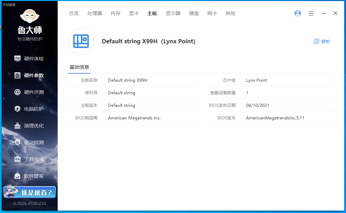This screenshot has width=346, height=213.
Task: Click the 复制 copy button
Action: 322,41
